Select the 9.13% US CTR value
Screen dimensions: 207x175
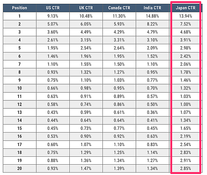click(x=53, y=16)
